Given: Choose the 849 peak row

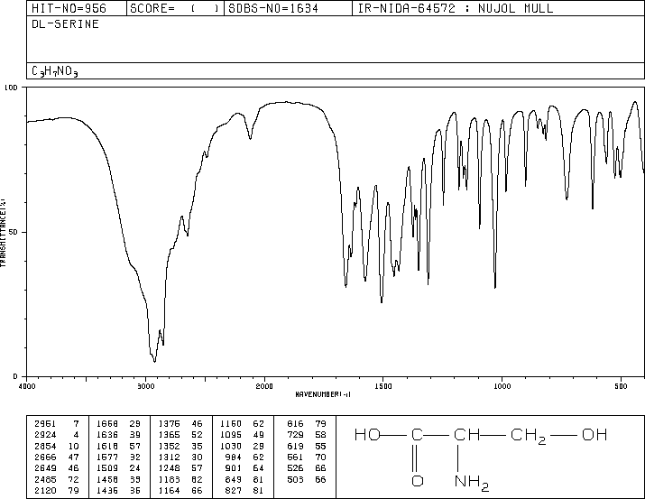Looking at the screenshot, I should [244, 480].
